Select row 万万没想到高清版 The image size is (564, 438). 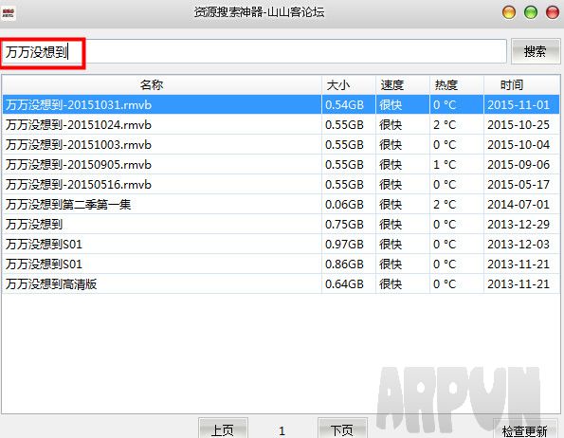281,284
